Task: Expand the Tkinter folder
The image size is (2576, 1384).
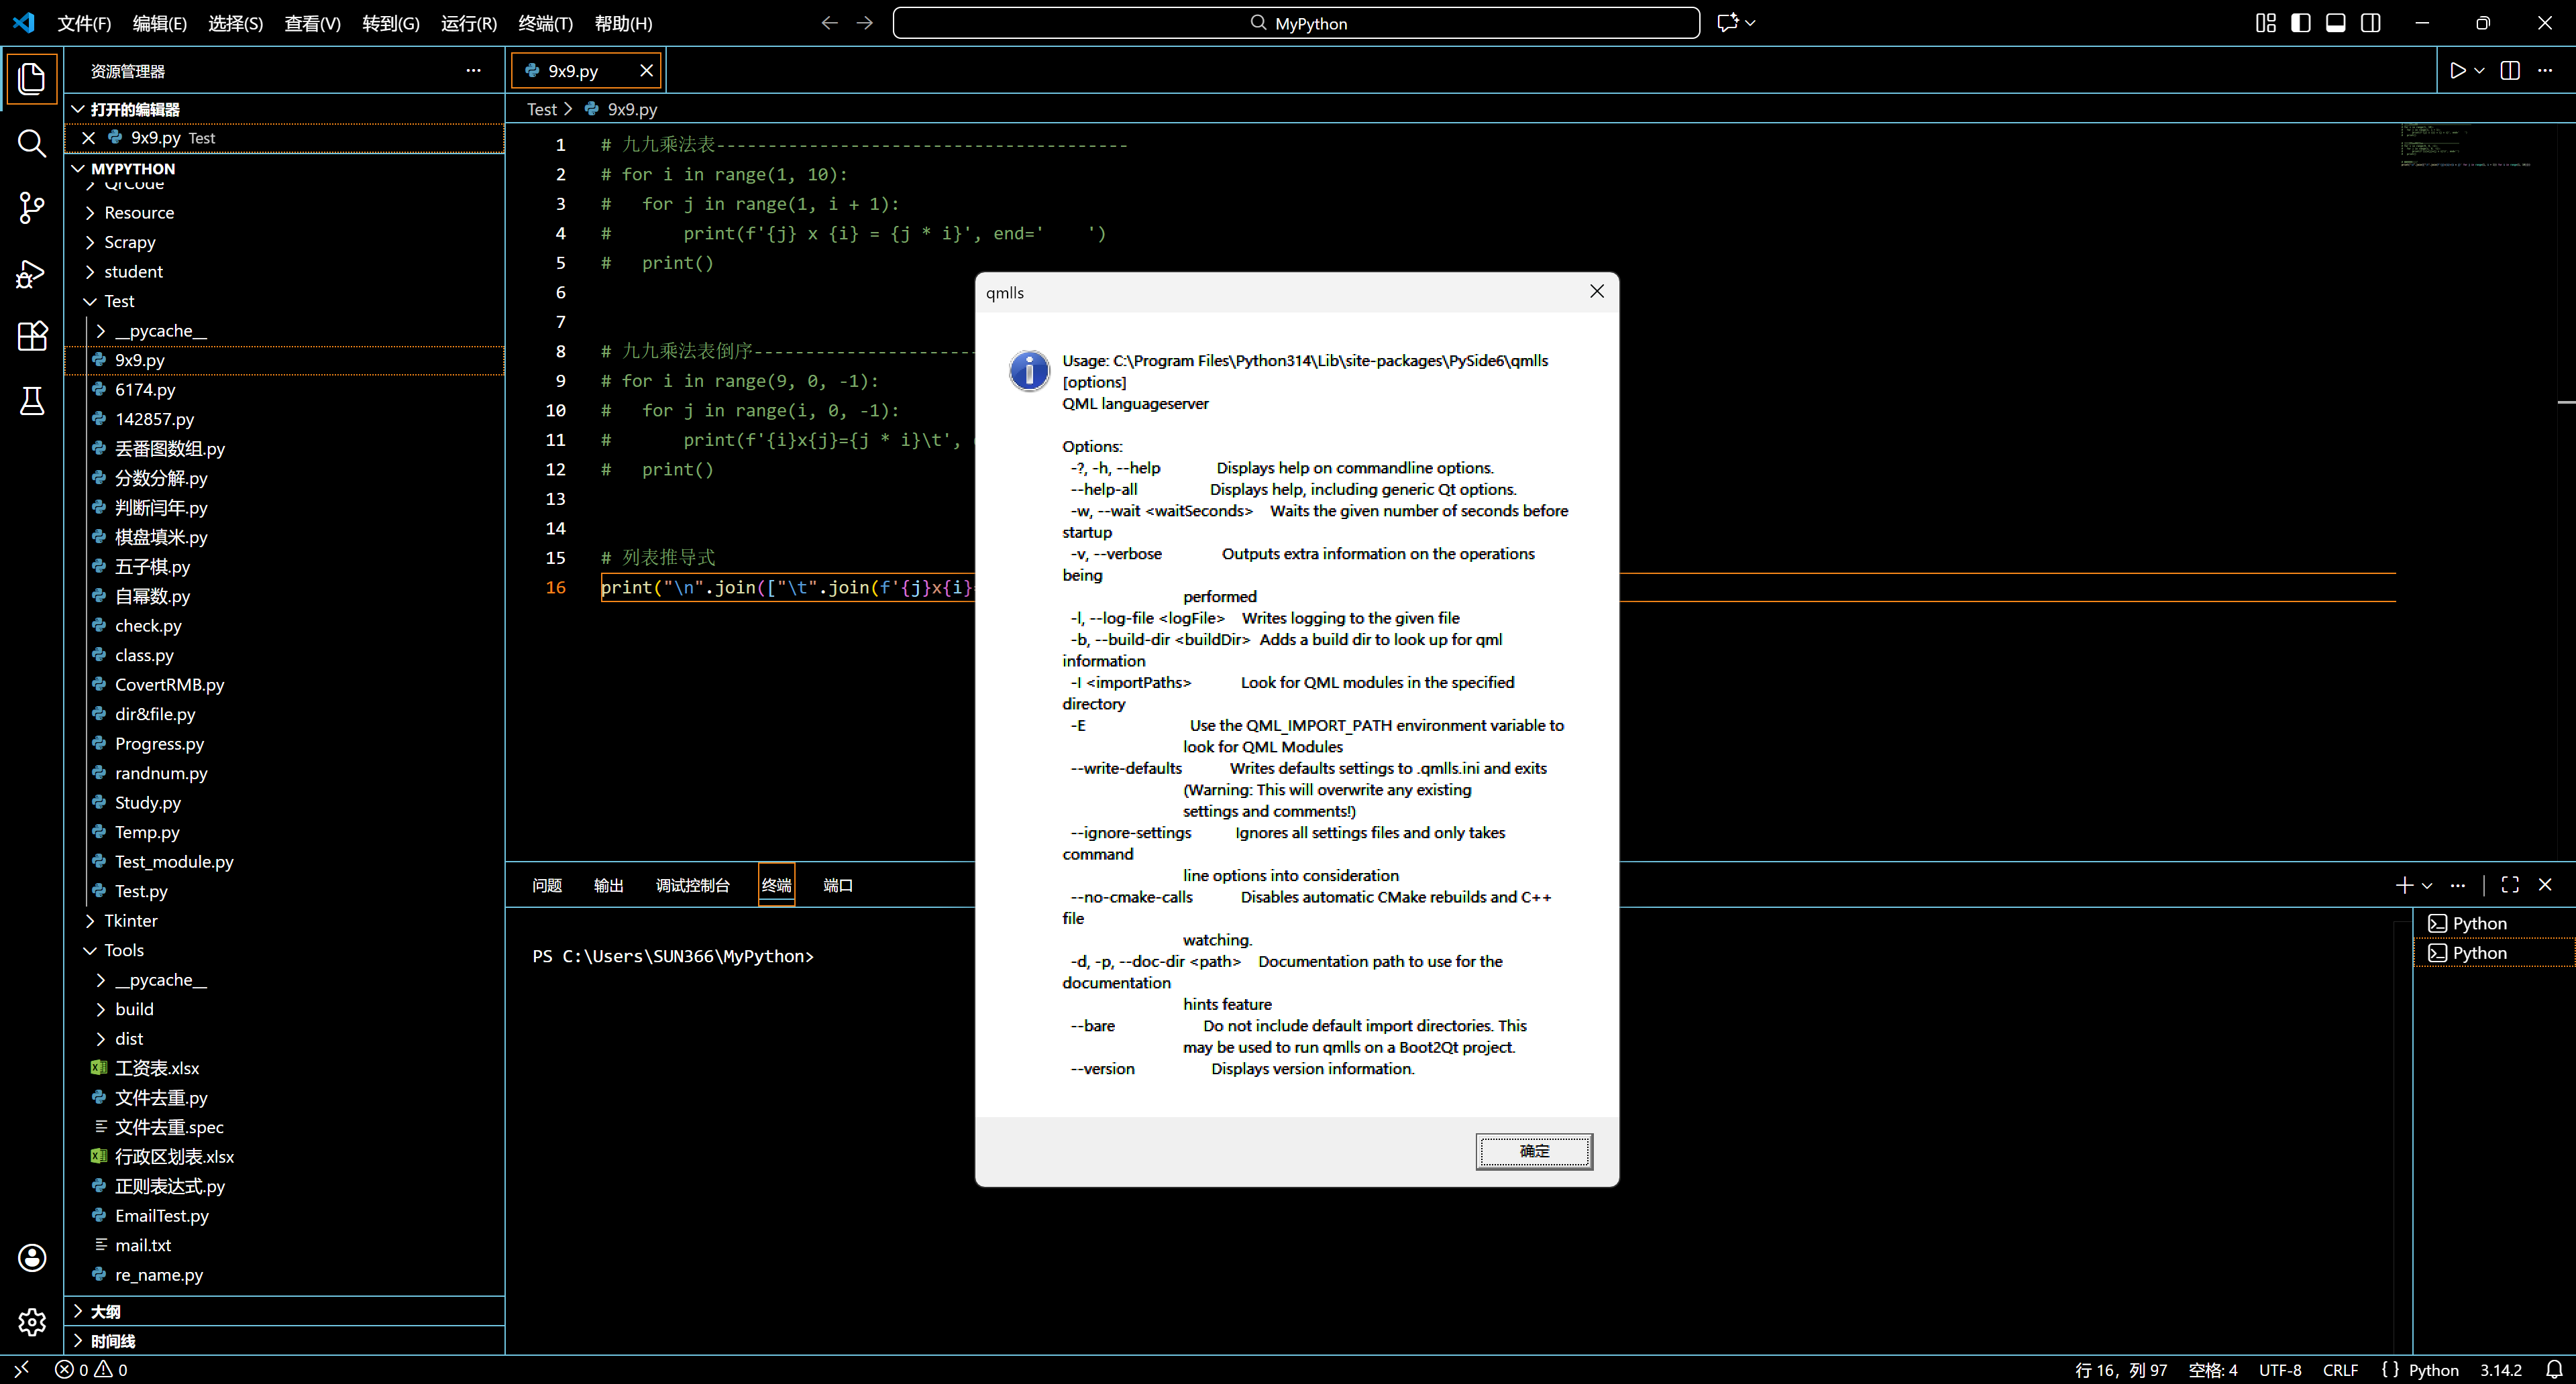Action: pos(131,921)
